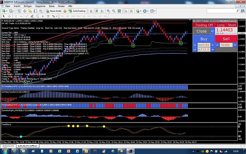Open the Strategy Tester icon

(41, 11)
